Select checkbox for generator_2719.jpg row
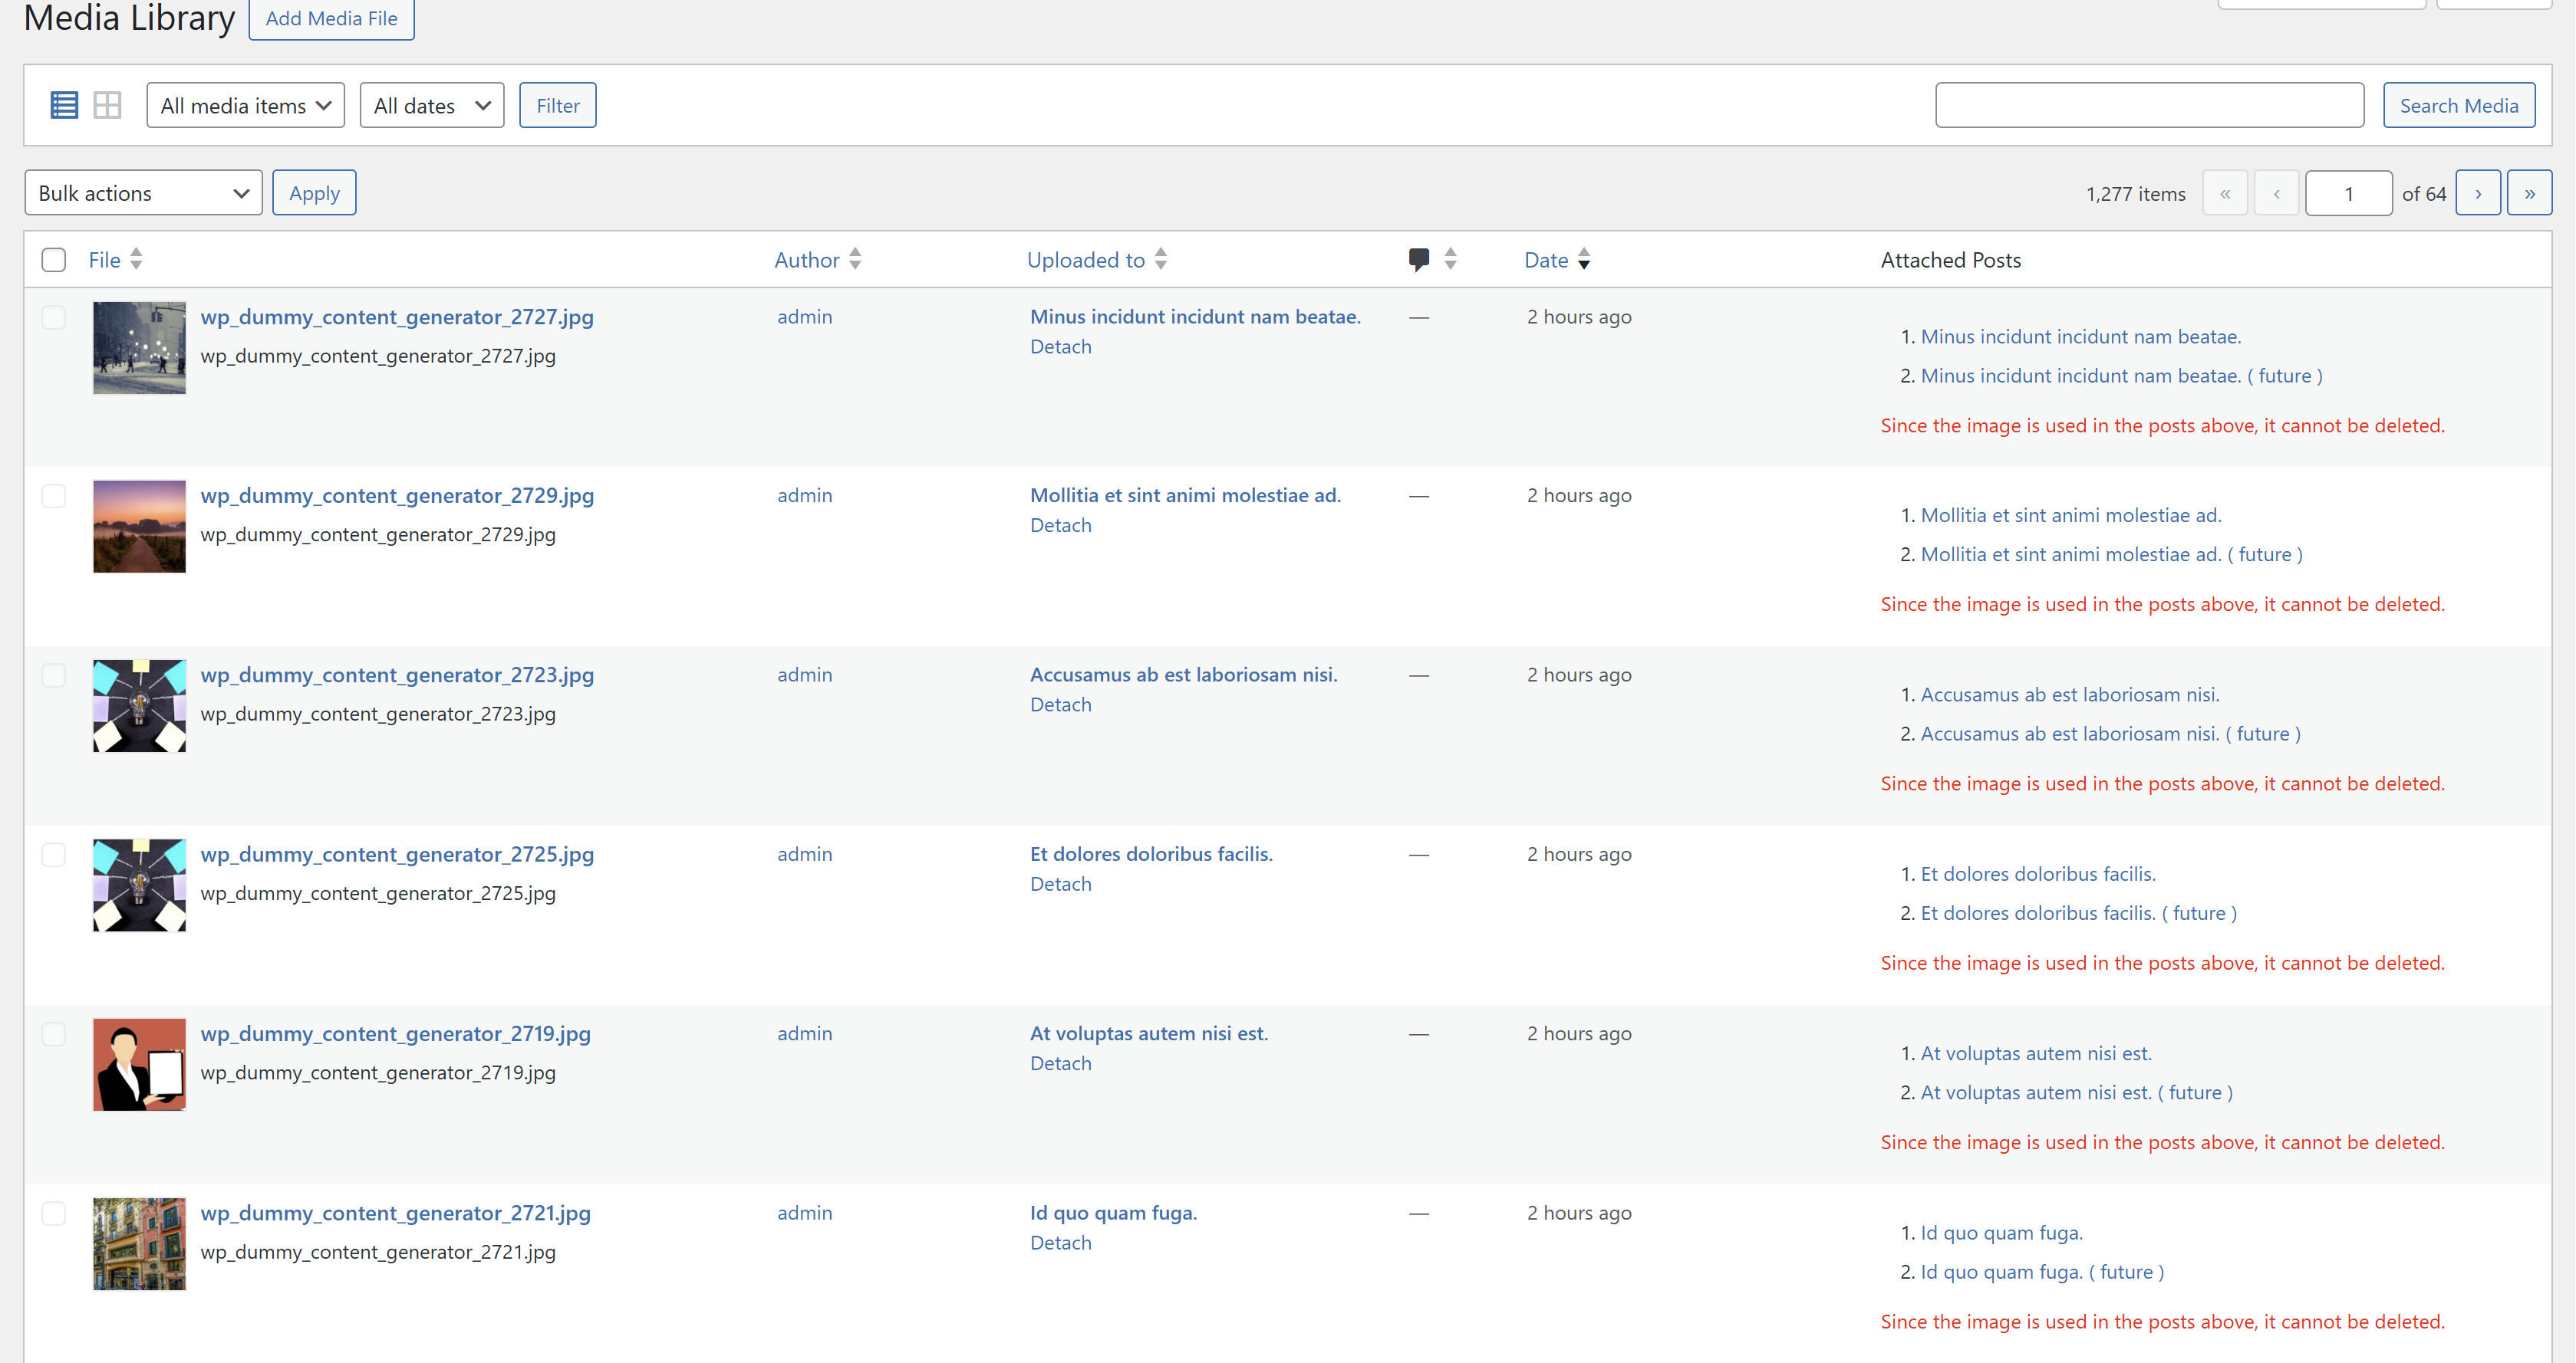 click(x=54, y=1034)
